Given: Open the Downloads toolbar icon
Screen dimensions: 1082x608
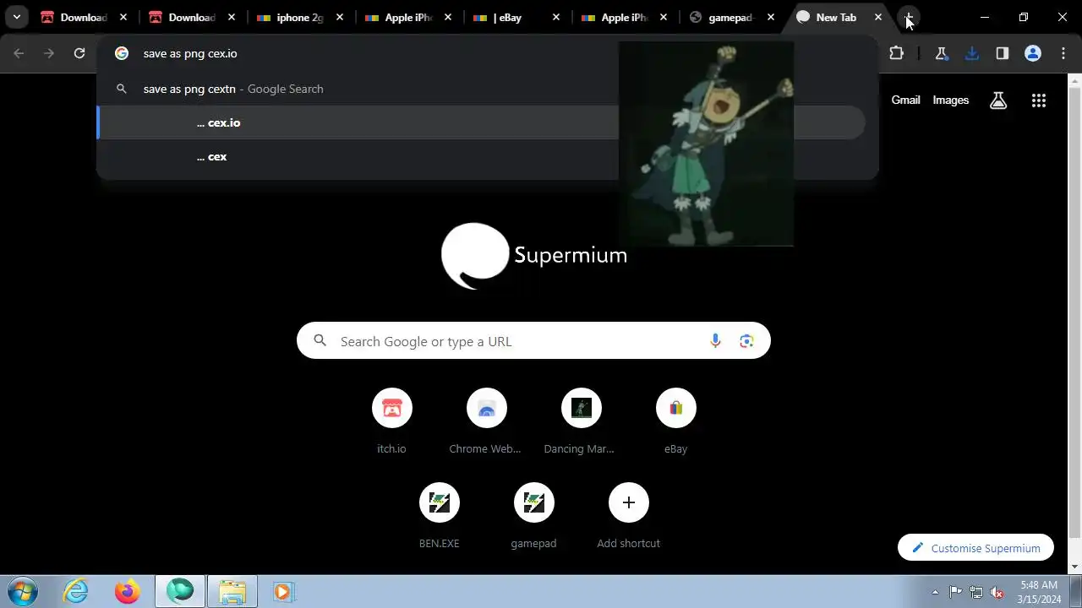Looking at the screenshot, I should (971, 53).
